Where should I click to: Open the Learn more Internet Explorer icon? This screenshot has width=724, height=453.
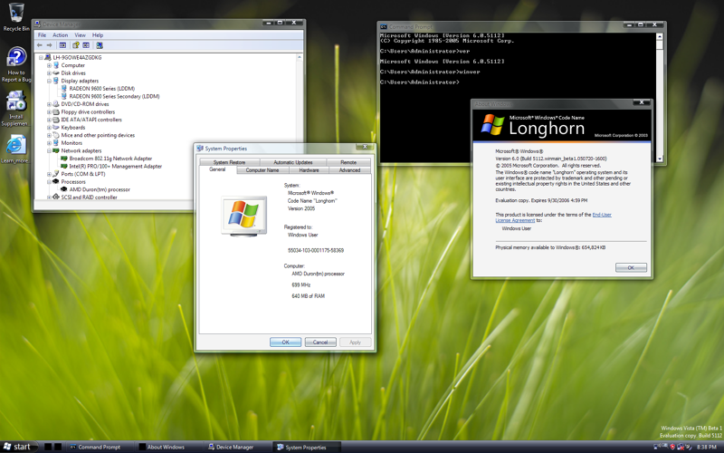15,149
